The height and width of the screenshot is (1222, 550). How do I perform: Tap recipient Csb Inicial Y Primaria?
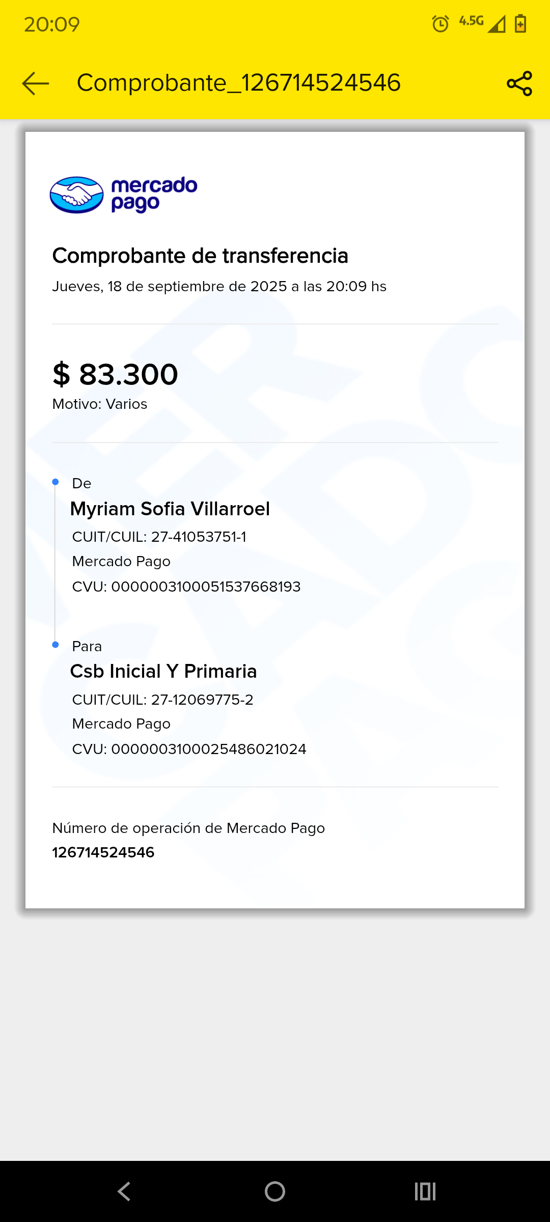(163, 671)
